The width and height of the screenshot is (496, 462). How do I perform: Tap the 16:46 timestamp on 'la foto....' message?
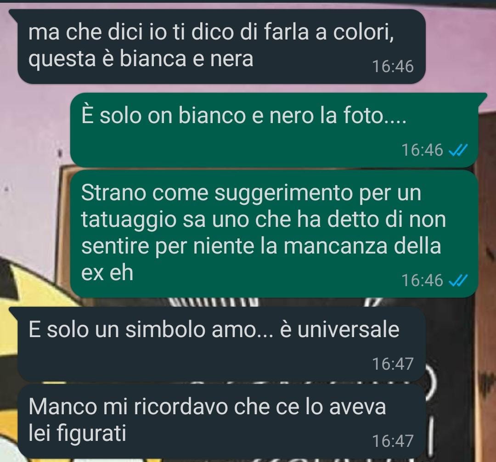point(422,150)
